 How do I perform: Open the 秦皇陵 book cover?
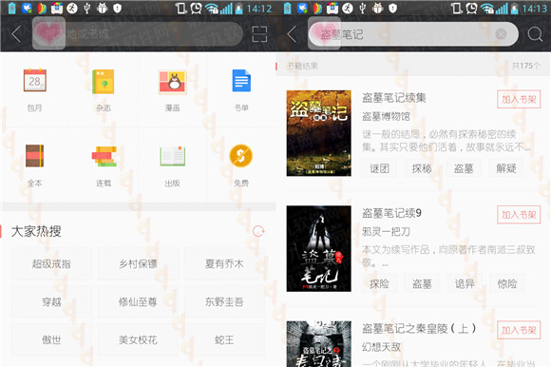point(318,344)
